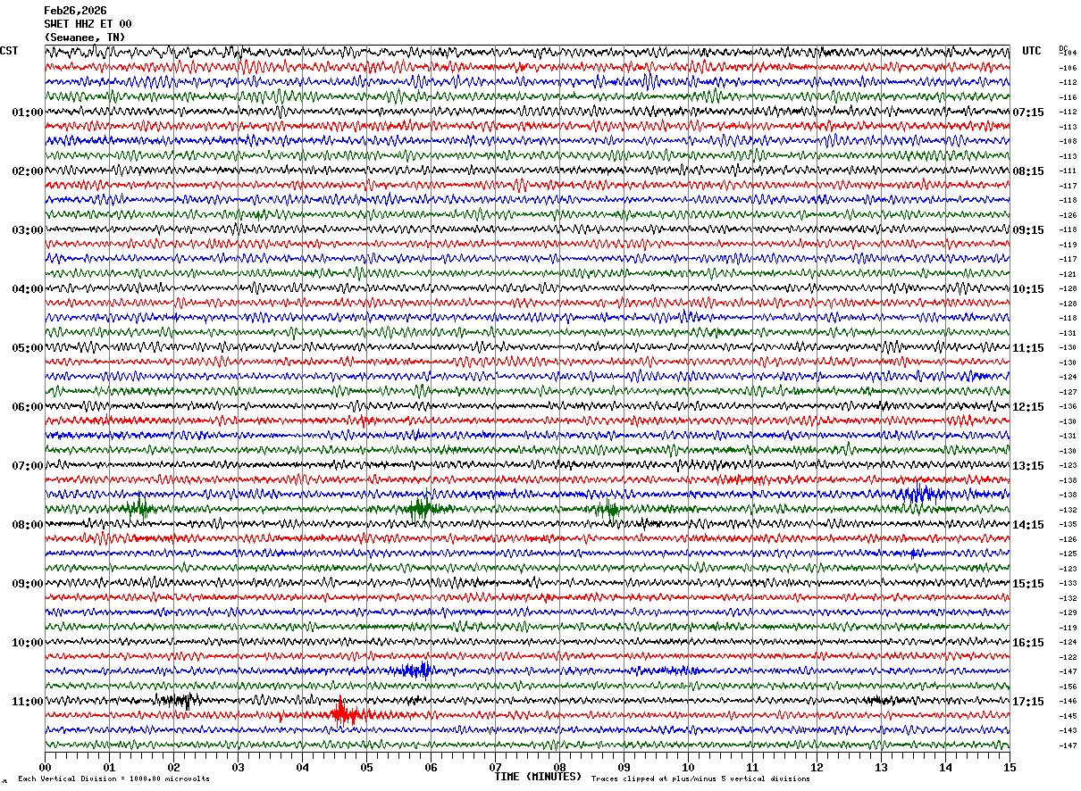1081x791 pixels.
Task: Select the 10:00 CST row label
Action: point(27,643)
